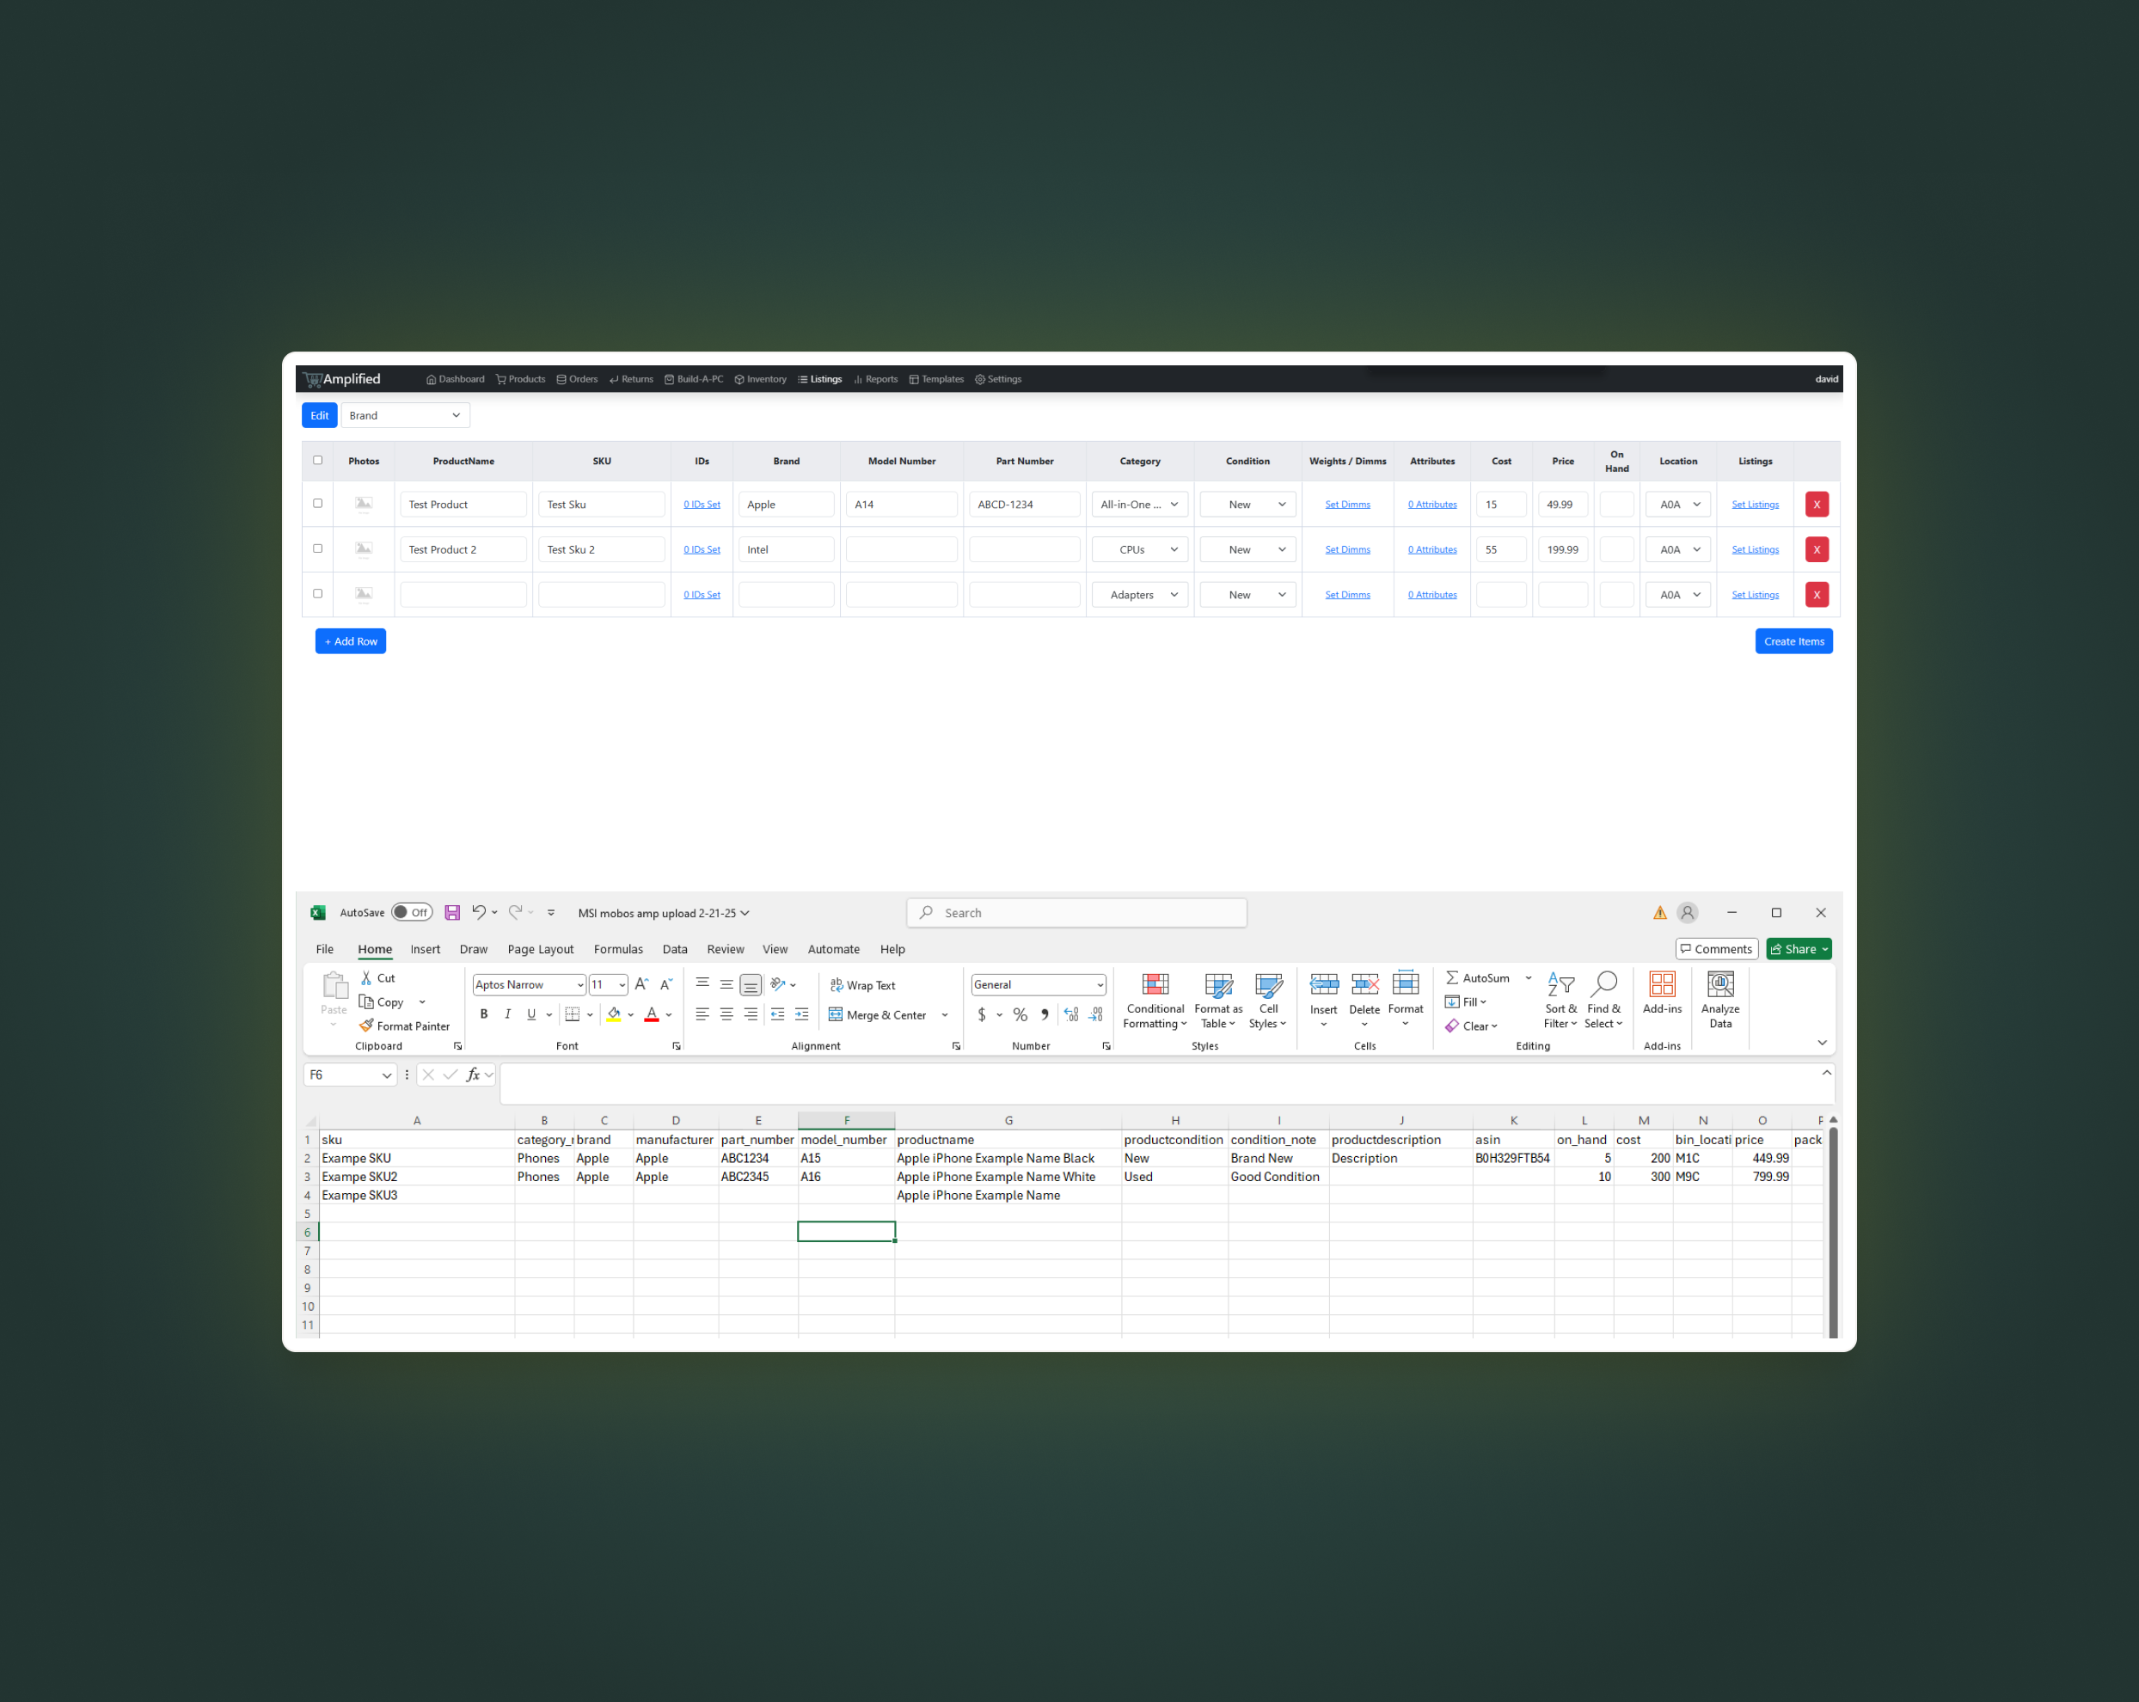Click the Undo arrow icon

(x=478, y=913)
